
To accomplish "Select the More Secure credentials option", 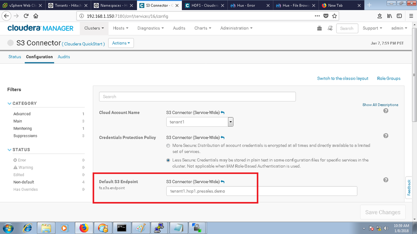I will [x=168, y=145].
